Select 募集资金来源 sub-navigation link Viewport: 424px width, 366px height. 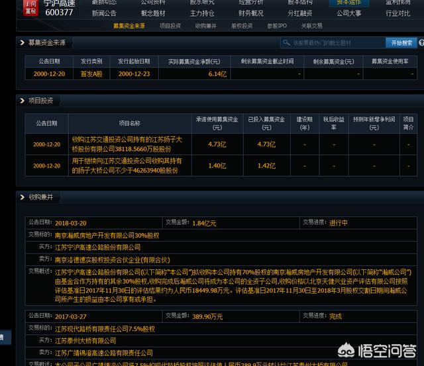coord(129,26)
